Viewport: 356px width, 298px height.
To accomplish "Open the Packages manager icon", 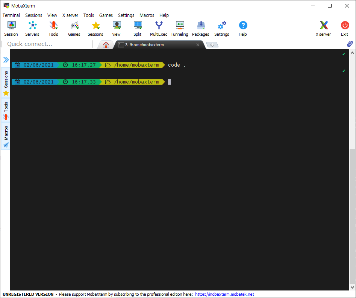I will [201, 29].
